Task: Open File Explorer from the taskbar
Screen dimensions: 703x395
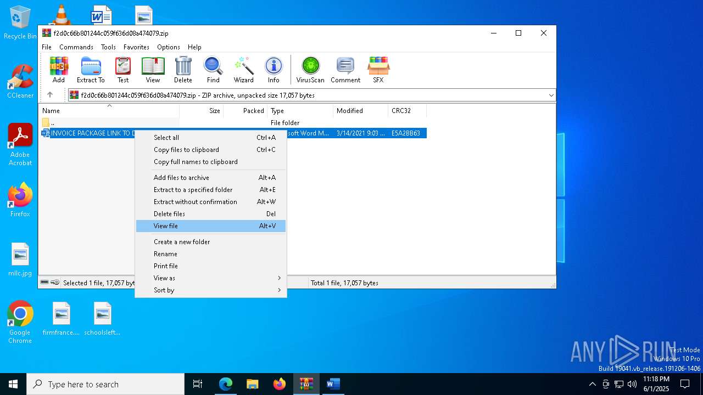Action: [253, 384]
